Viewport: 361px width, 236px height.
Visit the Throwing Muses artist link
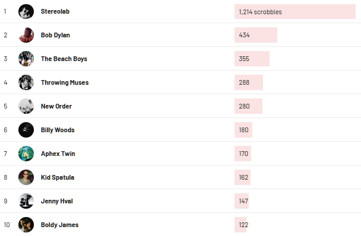pos(65,82)
